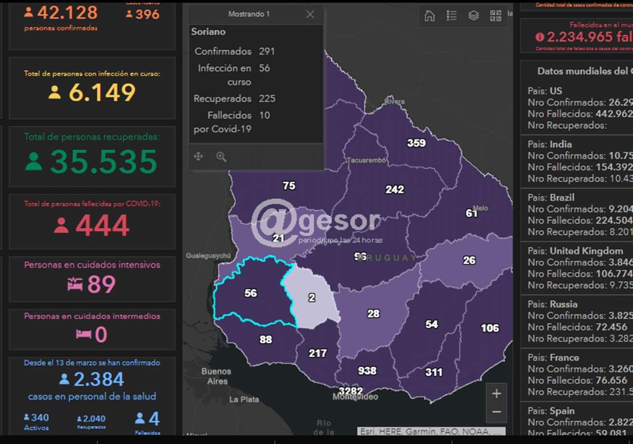Click the pan icon in popup footer

pyautogui.click(x=198, y=157)
